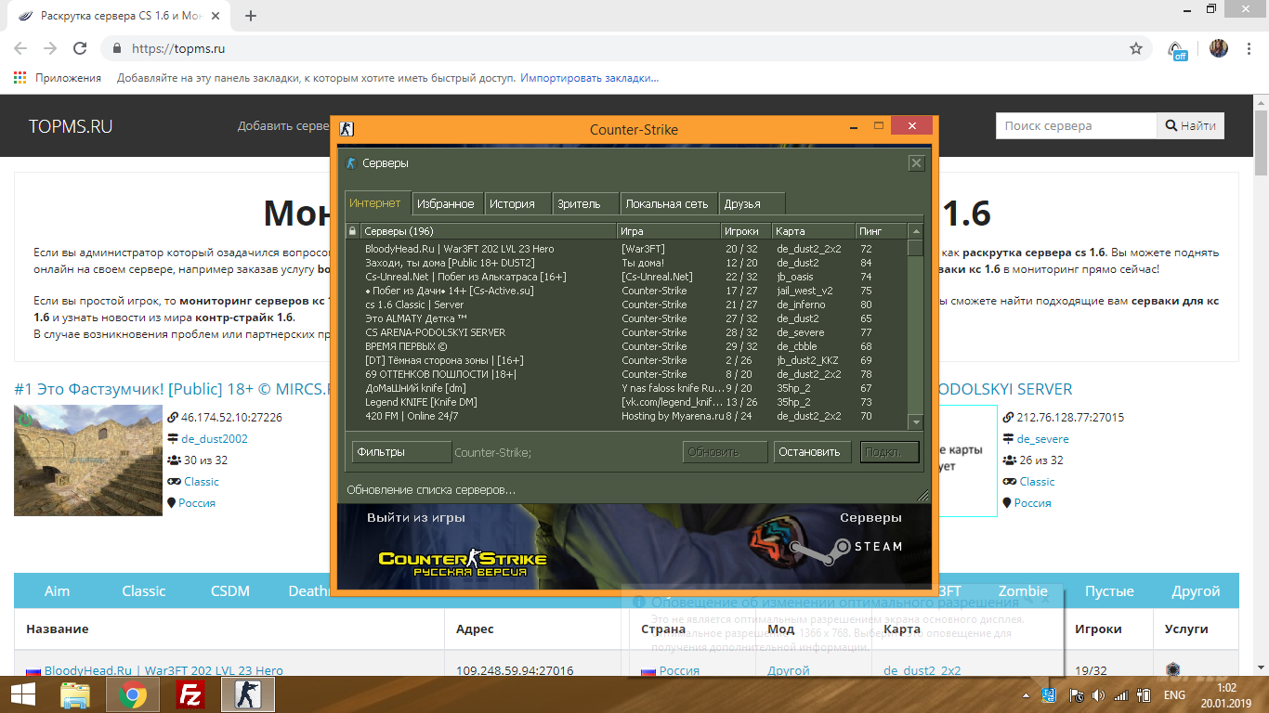Select cs 1.6 Classic Server row
The height and width of the screenshot is (713, 1269).
pos(625,305)
